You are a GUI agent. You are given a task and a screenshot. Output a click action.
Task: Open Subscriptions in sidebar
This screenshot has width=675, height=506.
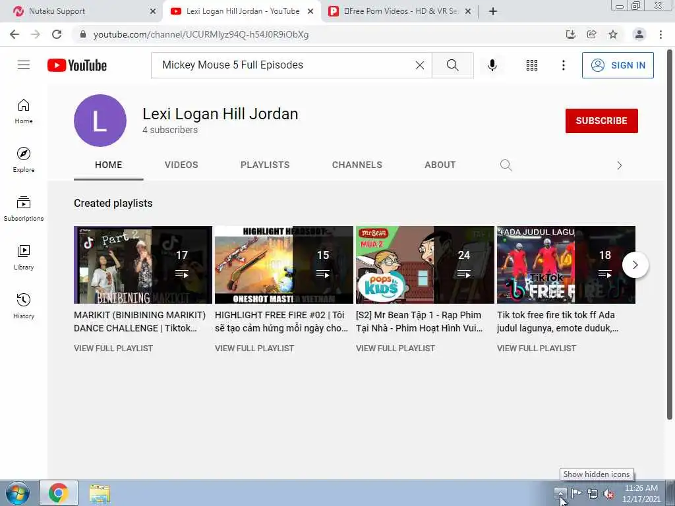[x=24, y=209]
